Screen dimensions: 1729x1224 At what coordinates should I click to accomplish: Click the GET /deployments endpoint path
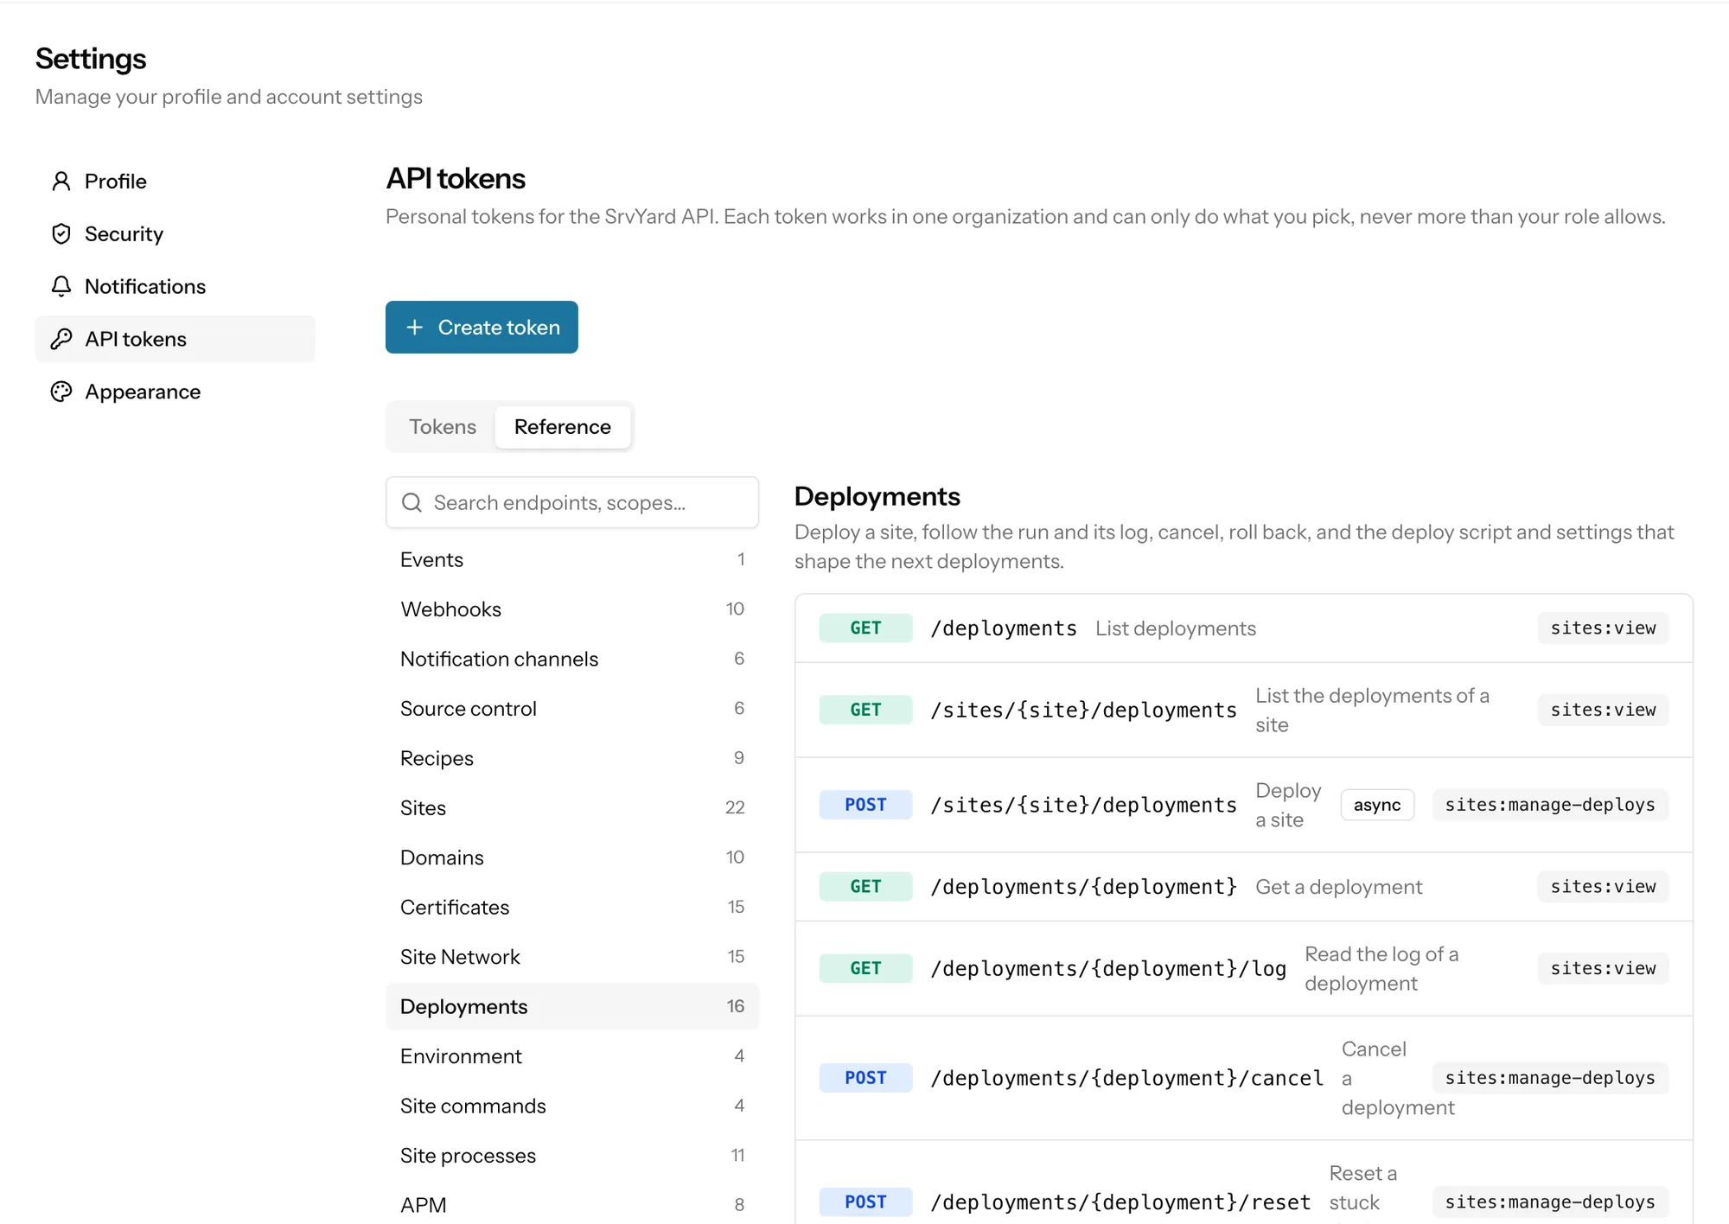pyautogui.click(x=1004, y=628)
